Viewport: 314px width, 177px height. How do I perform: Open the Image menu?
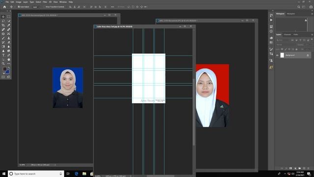point(19,2)
